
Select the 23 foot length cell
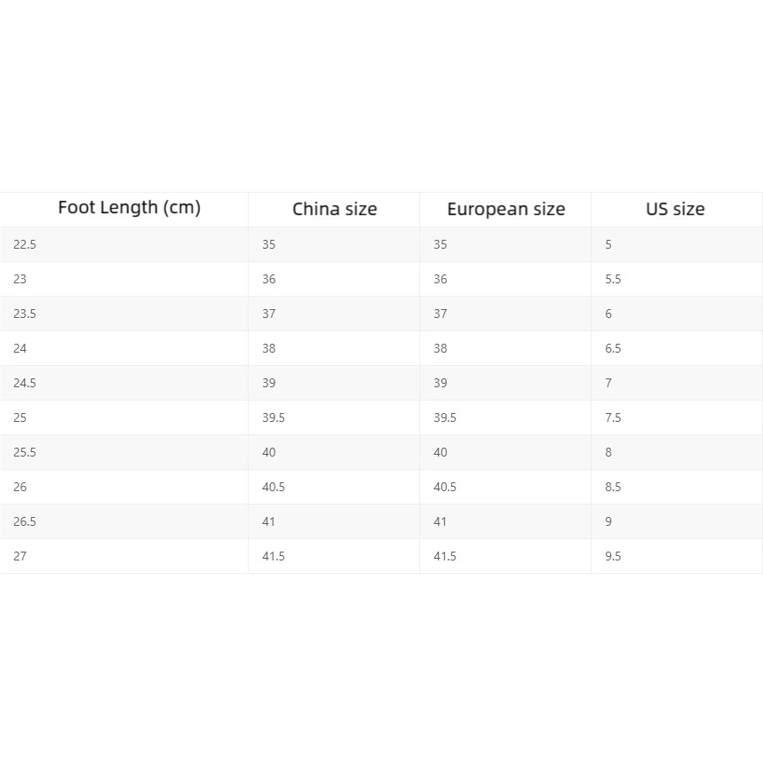pyautogui.click(x=20, y=279)
